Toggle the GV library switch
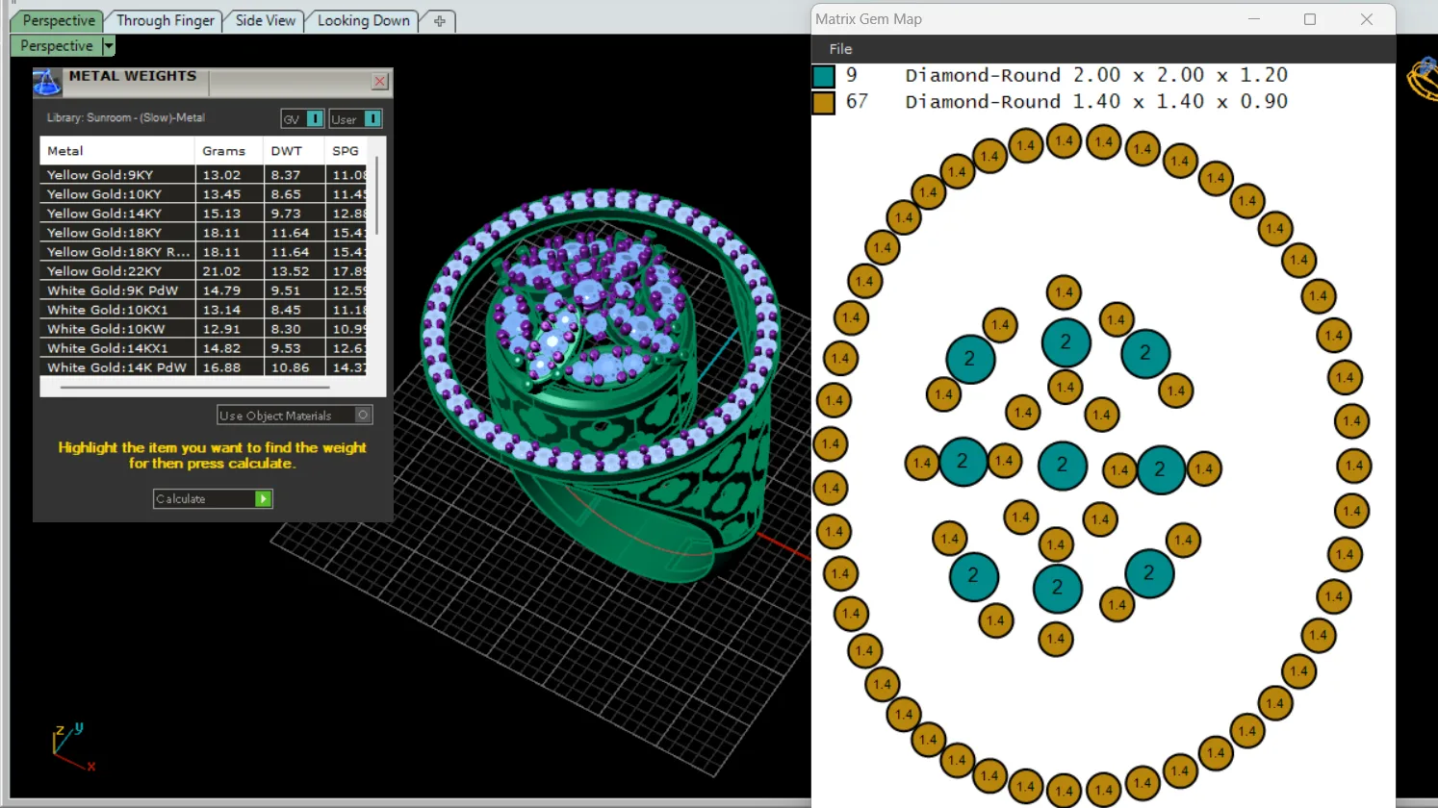 pyautogui.click(x=315, y=118)
